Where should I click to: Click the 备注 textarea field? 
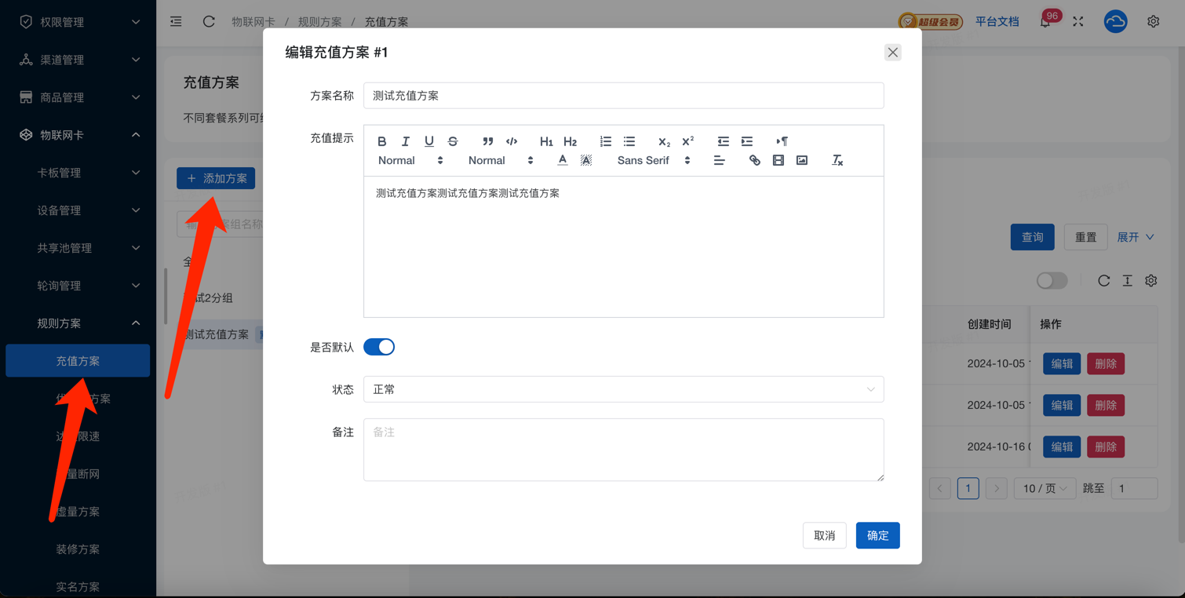(x=623, y=449)
